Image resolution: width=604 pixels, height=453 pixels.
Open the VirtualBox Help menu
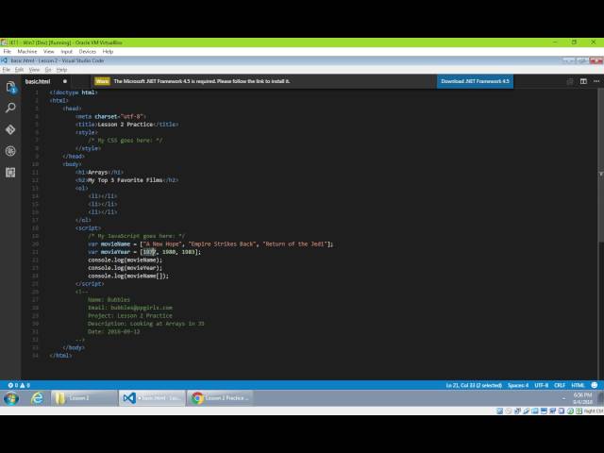pos(108,51)
